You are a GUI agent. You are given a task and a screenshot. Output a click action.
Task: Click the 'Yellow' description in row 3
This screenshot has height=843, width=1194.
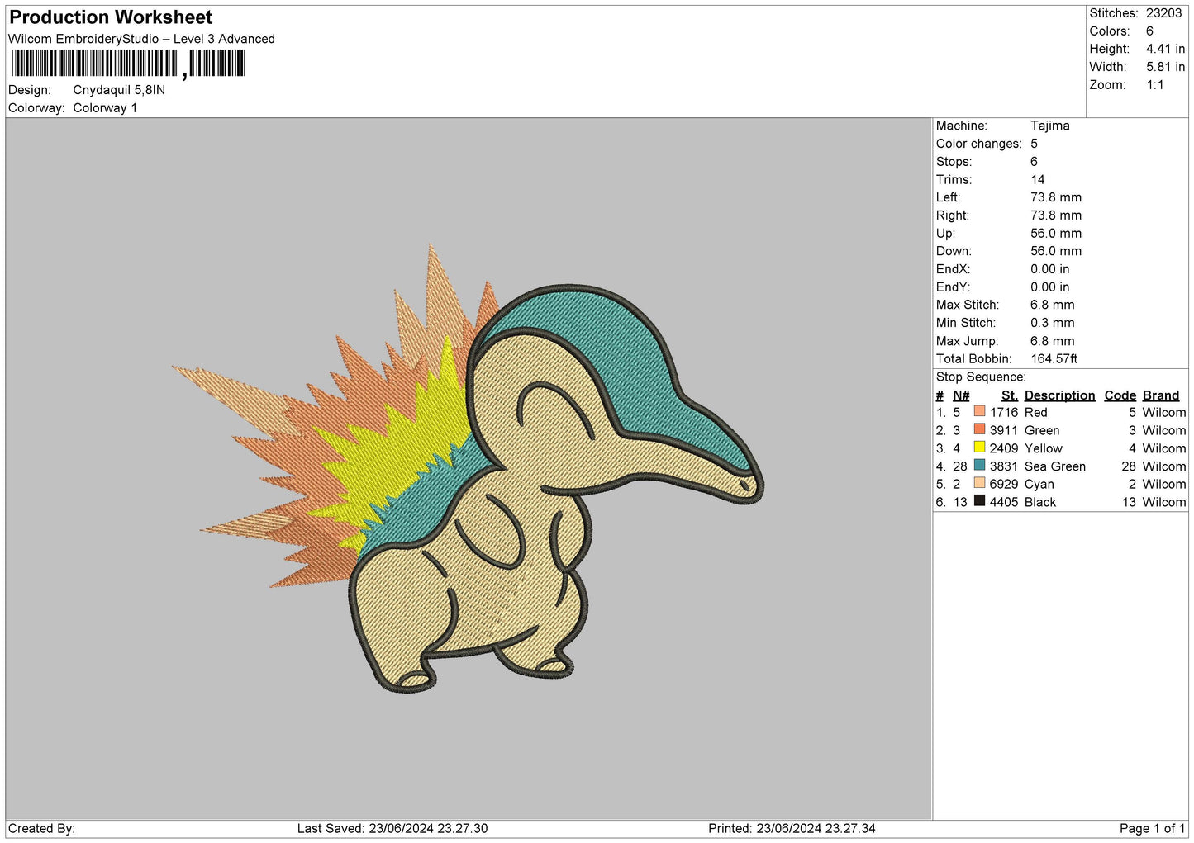[x=1044, y=449]
